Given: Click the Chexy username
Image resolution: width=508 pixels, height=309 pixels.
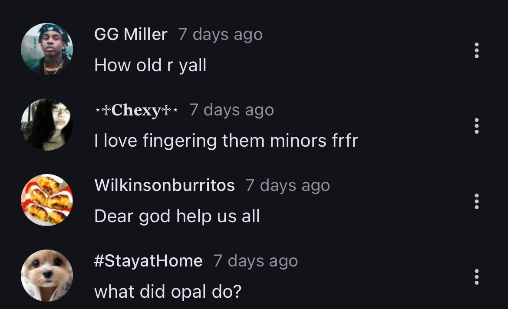Looking at the screenshot, I should click(x=136, y=110).
